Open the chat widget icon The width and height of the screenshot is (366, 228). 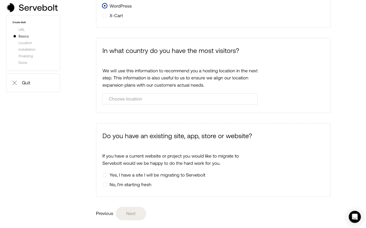click(x=355, y=217)
